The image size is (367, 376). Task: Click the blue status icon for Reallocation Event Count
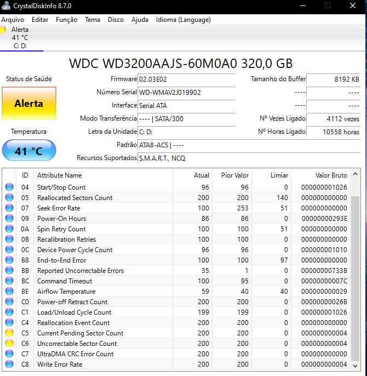tap(9, 322)
